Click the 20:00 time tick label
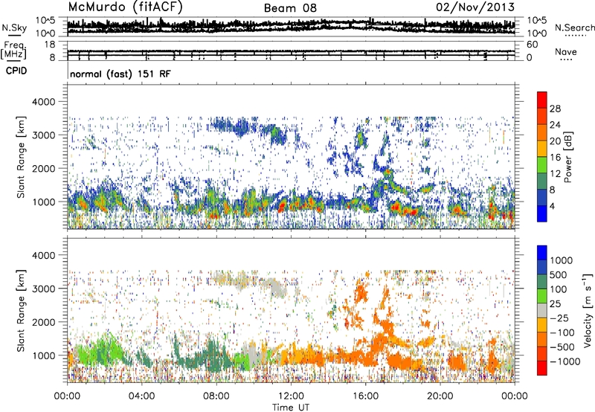595x412 pixels. coord(440,396)
